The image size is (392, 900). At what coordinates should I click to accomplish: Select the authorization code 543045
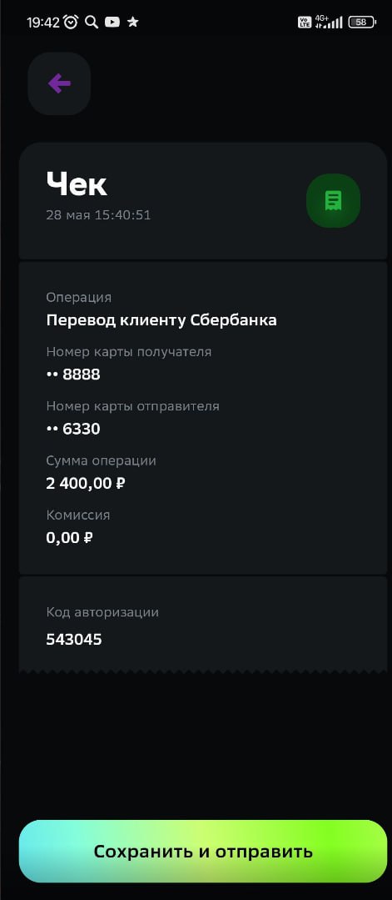click(x=74, y=640)
